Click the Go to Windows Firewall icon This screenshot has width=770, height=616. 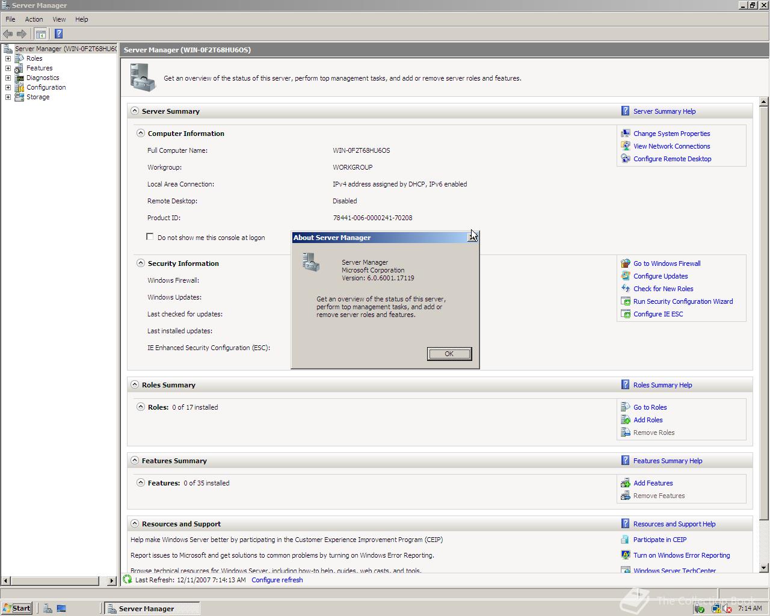(x=626, y=263)
